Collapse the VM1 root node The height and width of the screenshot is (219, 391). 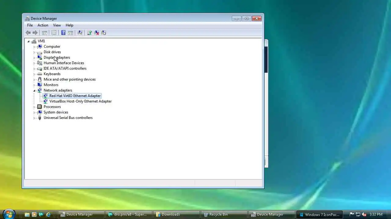pyautogui.click(x=28, y=41)
